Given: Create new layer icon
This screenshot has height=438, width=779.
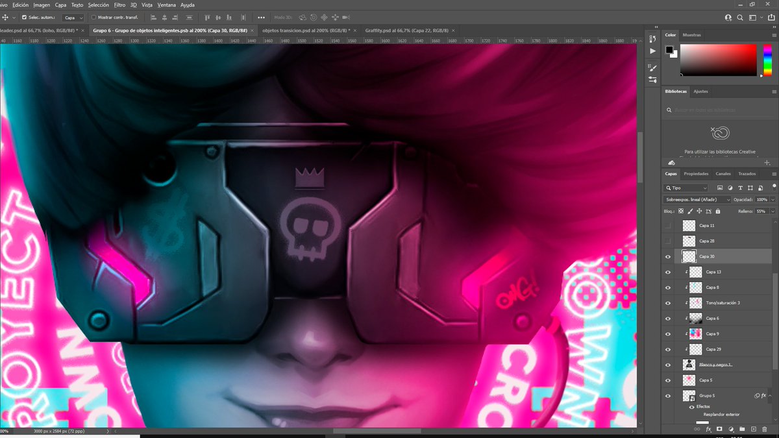Looking at the screenshot, I should (753, 430).
